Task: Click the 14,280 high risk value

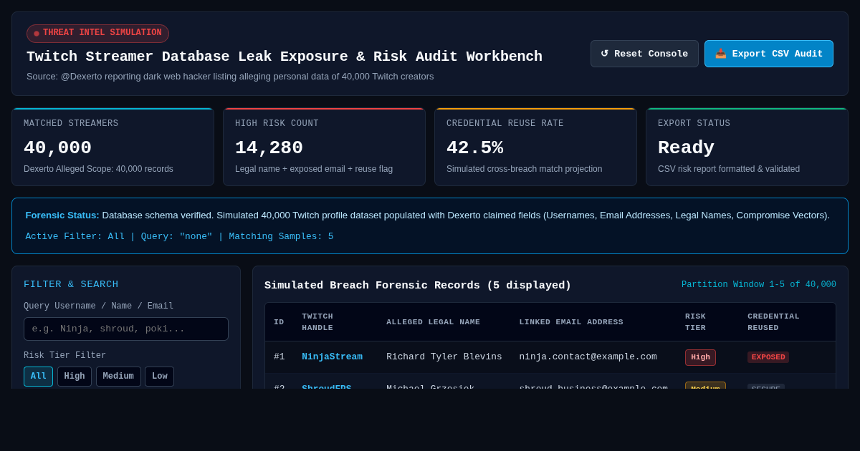Action: click(269, 148)
